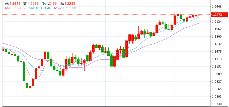Click the 1.1800 price axis label
Viewport: 229px width, 107px height.
(217, 36)
